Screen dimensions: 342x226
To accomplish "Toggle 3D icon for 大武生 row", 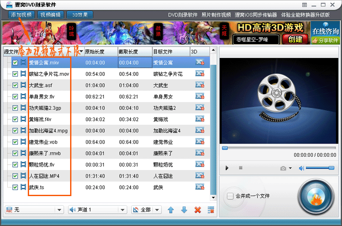I will coord(200,85).
